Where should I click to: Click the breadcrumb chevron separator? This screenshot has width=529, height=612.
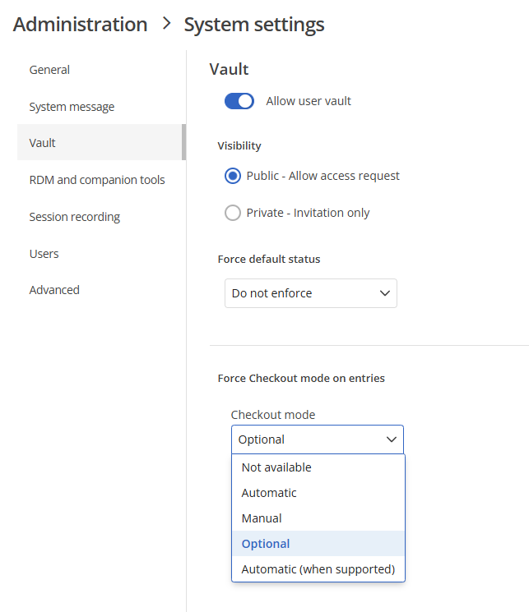coord(166,24)
